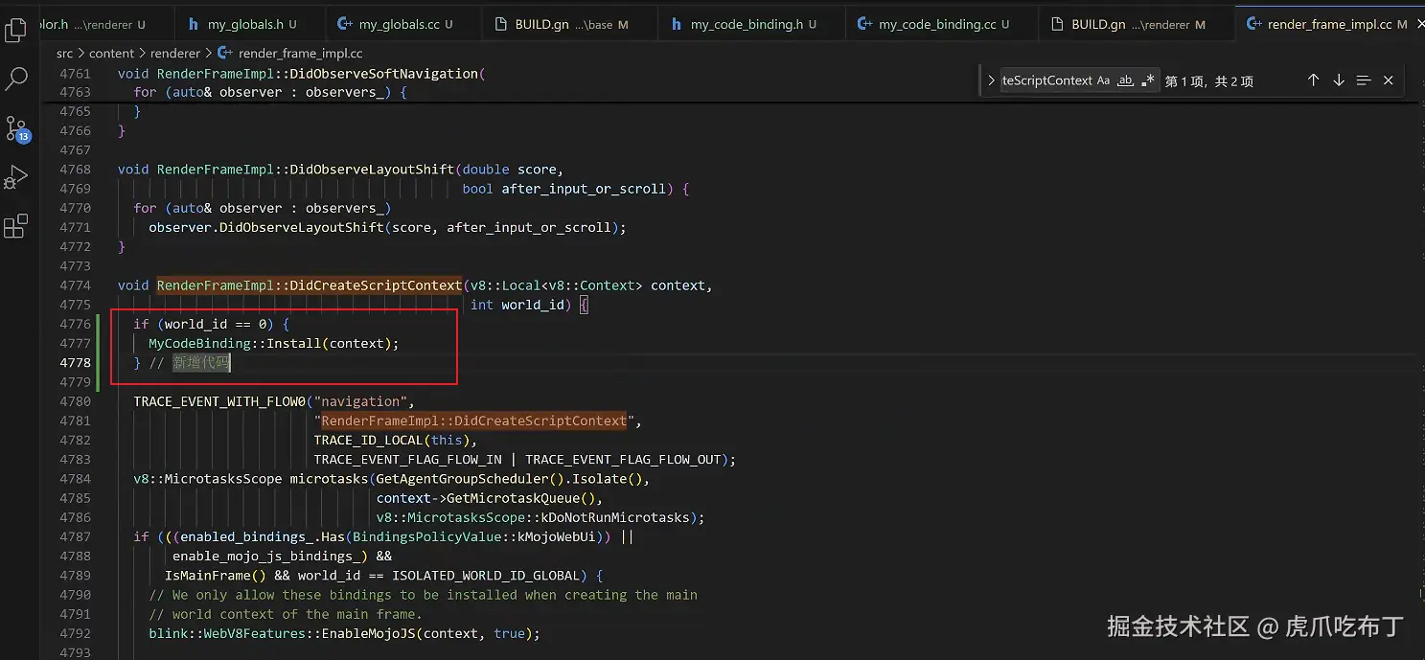The width and height of the screenshot is (1425, 660).
Task: Open the Explorer view in activity bar
Action: click(16, 31)
